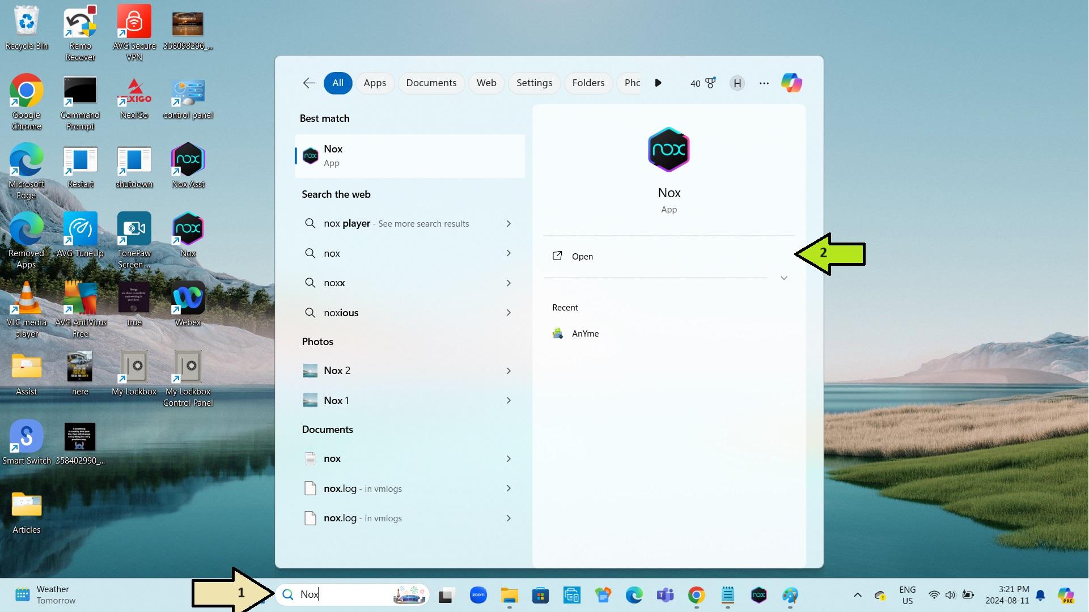This screenshot has height=612, width=1089.
Task: Switch to the Documents filter tab
Action: tap(431, 83)
